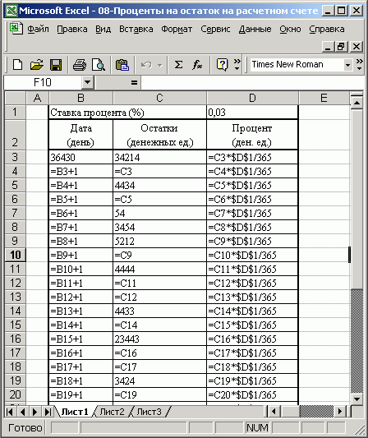Open the Данные menu
368x438 pixels.
(255, 29)
